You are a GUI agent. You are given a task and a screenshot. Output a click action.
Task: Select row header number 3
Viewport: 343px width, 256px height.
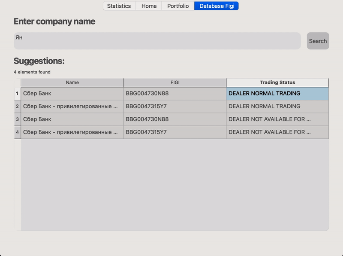(17, 119)
